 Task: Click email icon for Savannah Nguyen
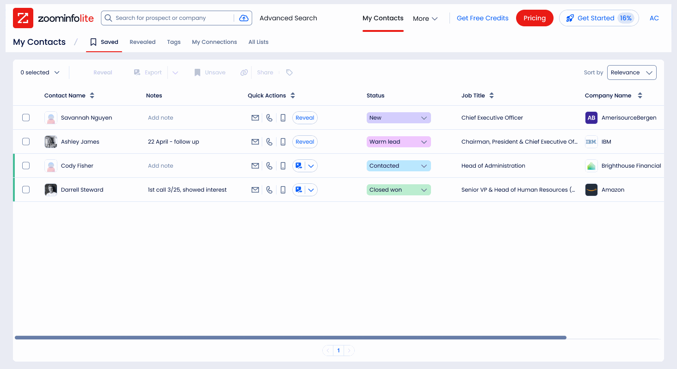255,118
